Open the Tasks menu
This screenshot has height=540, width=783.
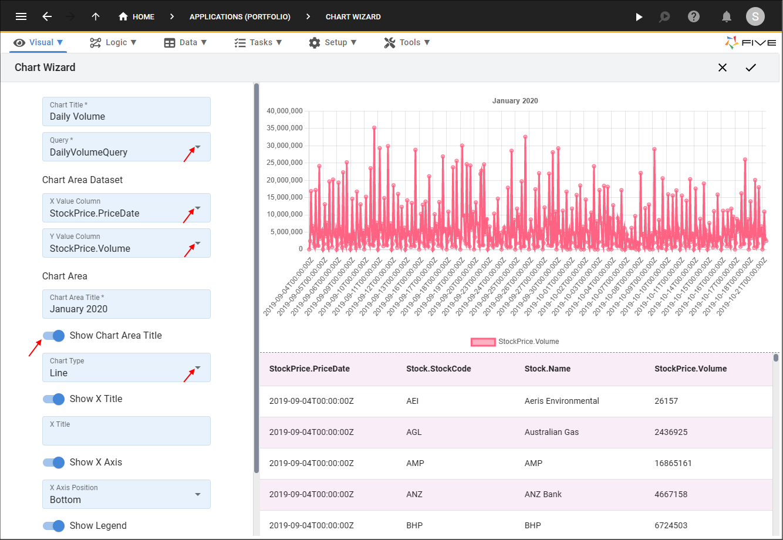coord(258,42)
